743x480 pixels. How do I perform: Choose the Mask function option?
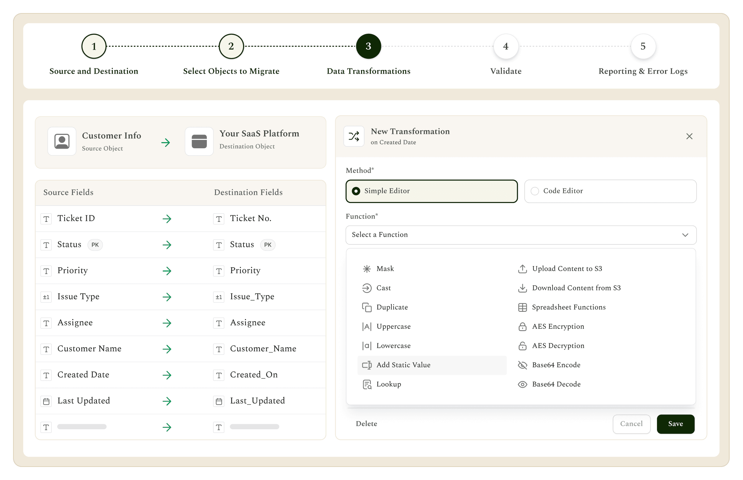[x=432, y=269]
